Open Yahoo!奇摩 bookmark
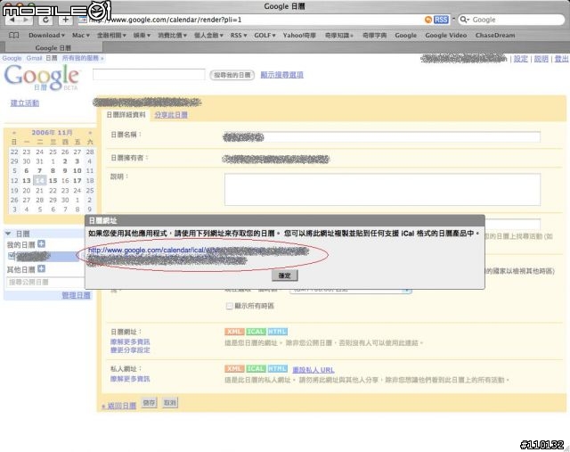The image size is (570, 452). (299, 36)
